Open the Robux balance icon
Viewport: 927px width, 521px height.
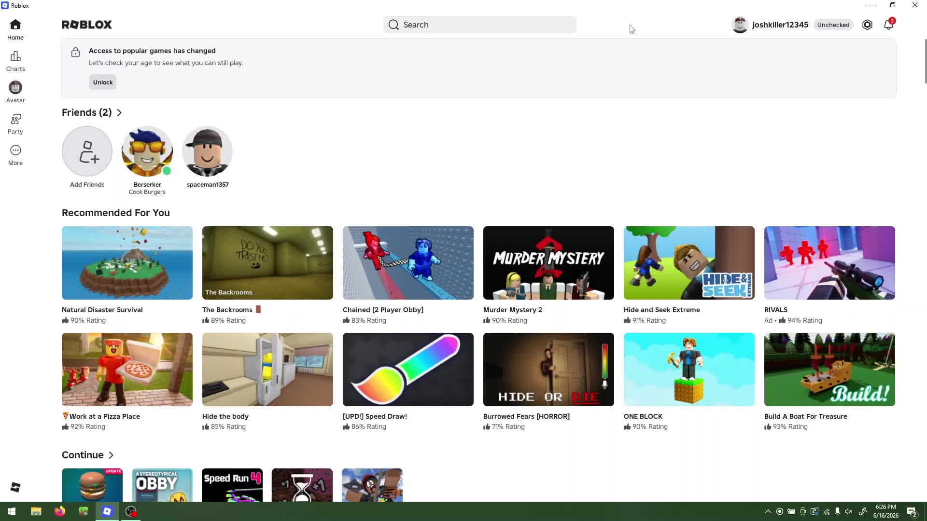(867, 25)
